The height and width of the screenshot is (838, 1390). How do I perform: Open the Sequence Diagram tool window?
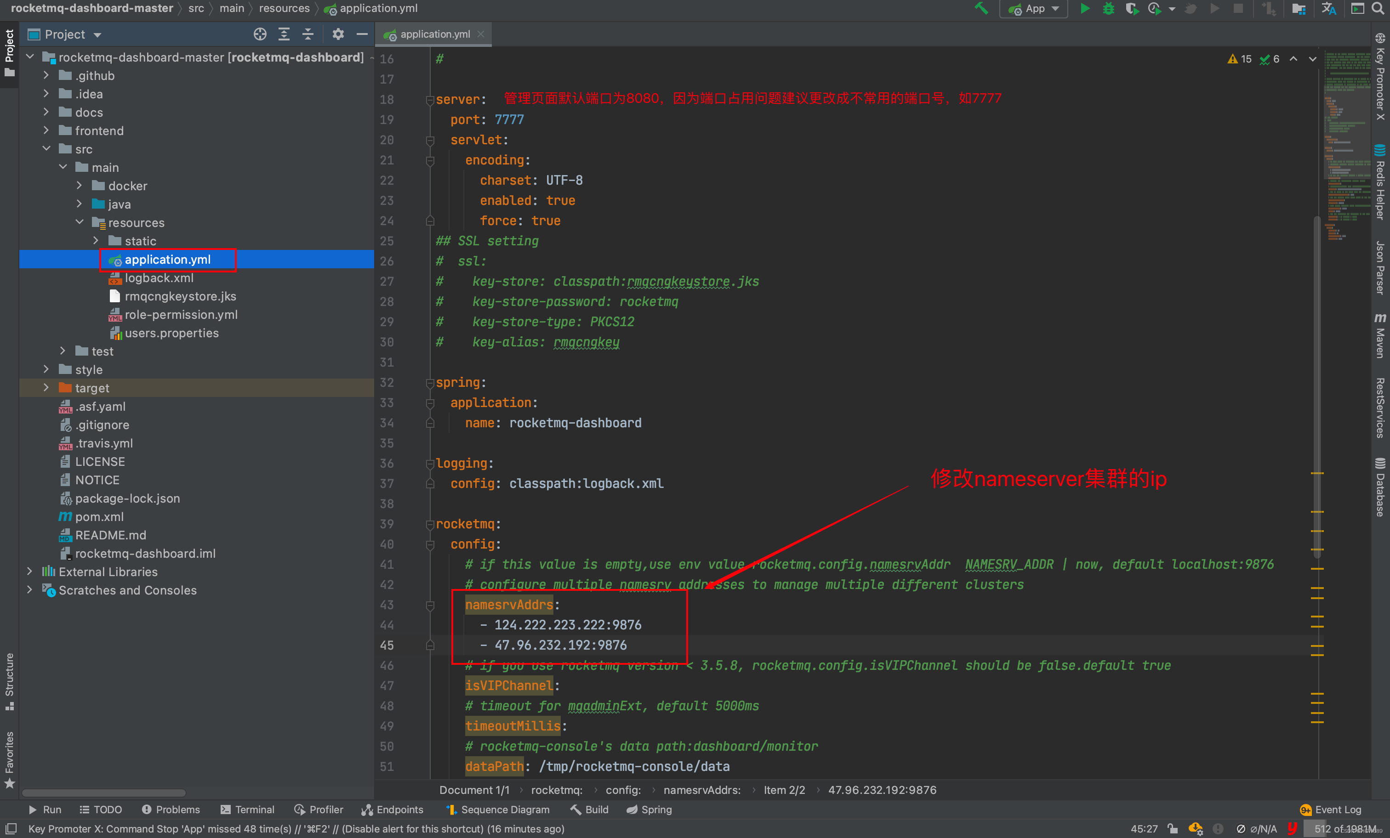(497, 809)
